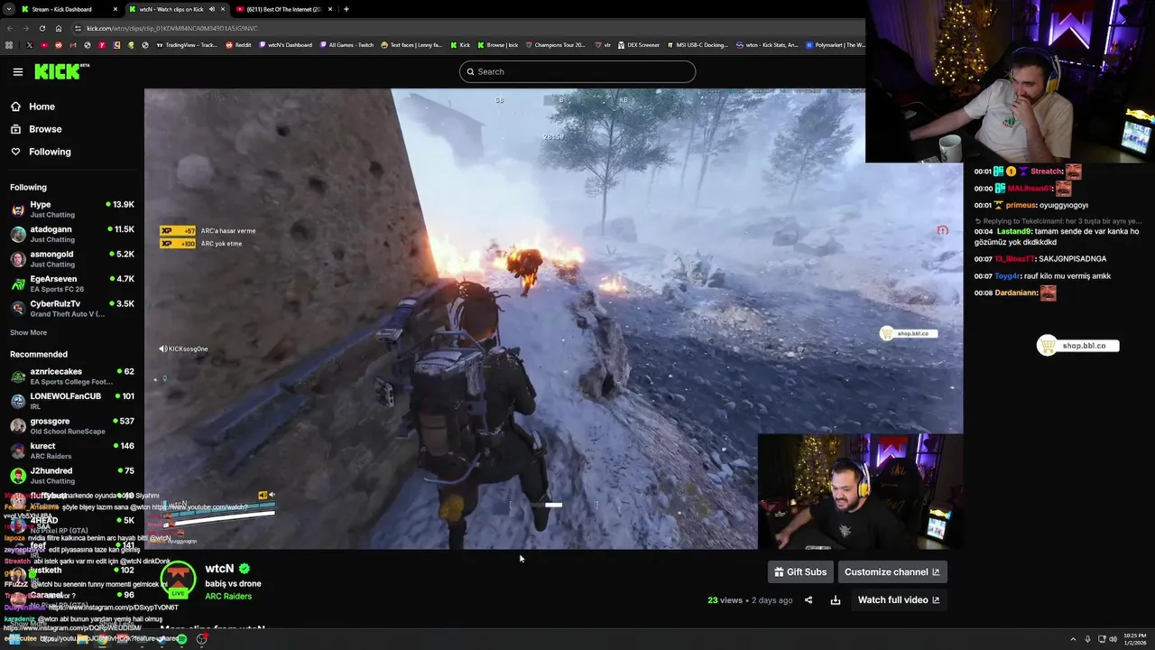Expand following list with Show More
This screenshot has width=1155, height=650.
tap(28, 332)
